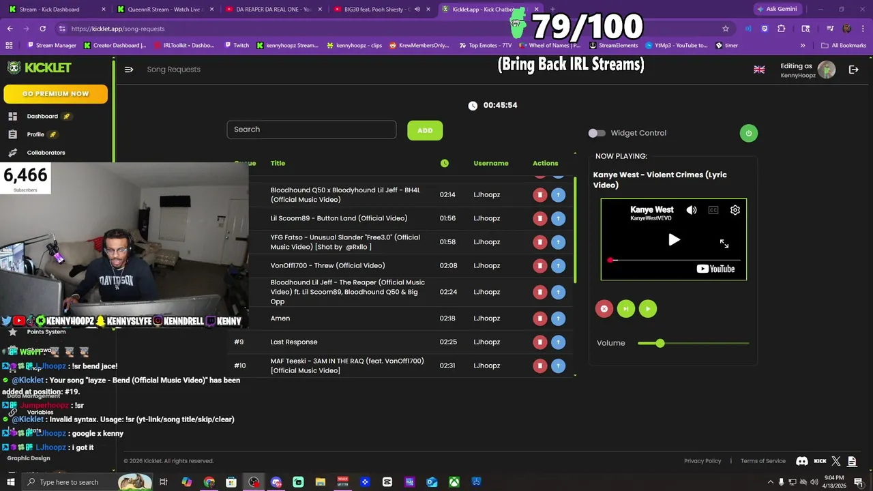Screen dimensions: 873x491
Task: Click the logout icon beside KennyHoopz
Action: pyautogui.click(x=853, y=70)
